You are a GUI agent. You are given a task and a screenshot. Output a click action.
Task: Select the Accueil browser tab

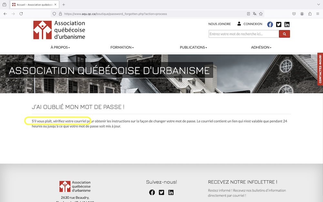pyautogui.click(x=35, y=5)
